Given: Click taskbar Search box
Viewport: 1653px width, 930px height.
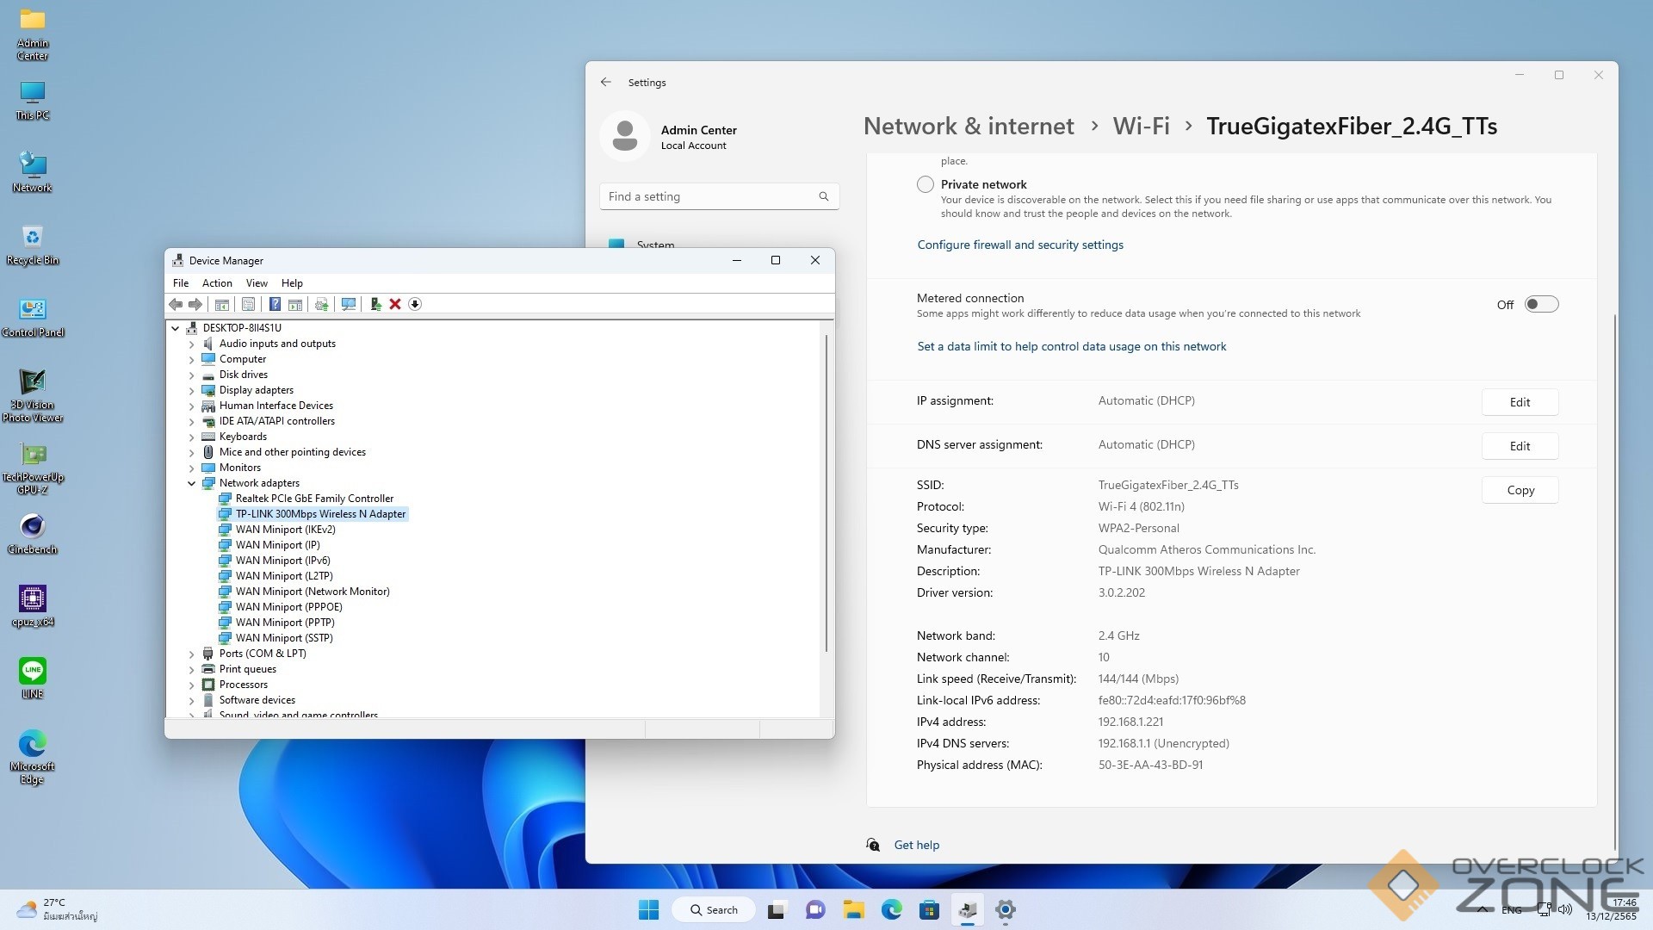Looking at the screenshot, I should 715,909.
